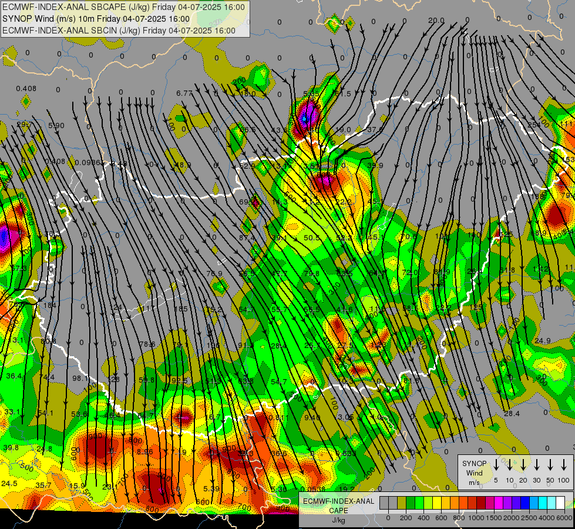The height and width of the screenshot is (529, 575).
Task: Click the 20.0 value near top edge
Action: tap(436, 21)
